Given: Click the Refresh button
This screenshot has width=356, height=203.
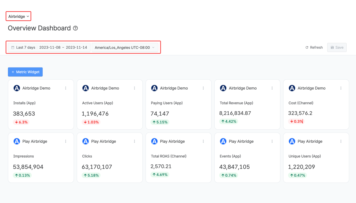Looking at the screenshot, I should click(x=314, y=47).
